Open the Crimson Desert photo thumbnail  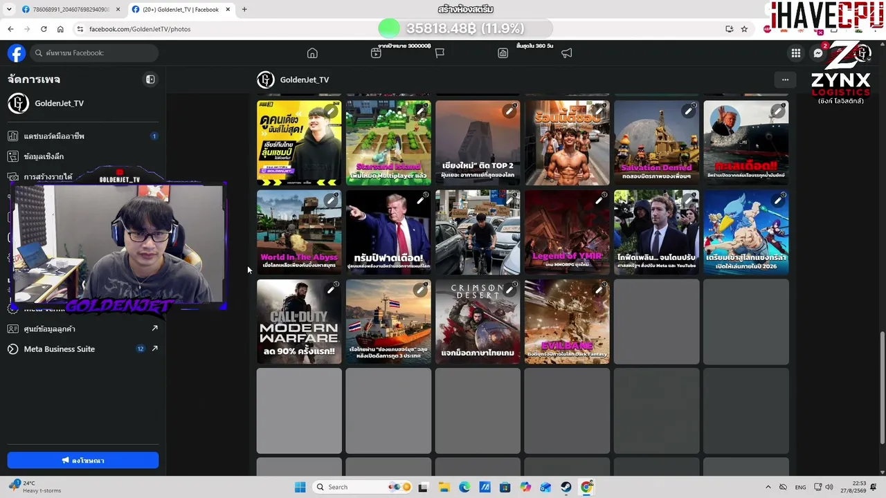coord(478,322)
